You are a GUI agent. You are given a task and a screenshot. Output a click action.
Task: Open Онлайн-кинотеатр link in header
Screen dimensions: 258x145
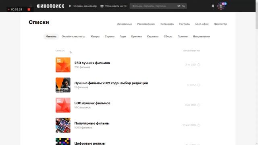[83, 6]
